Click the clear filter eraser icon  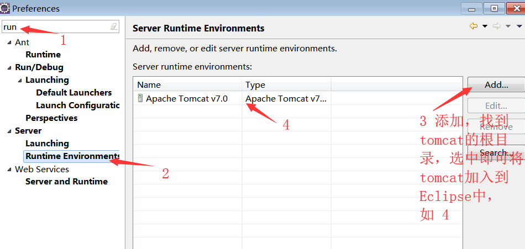[114, 27]
